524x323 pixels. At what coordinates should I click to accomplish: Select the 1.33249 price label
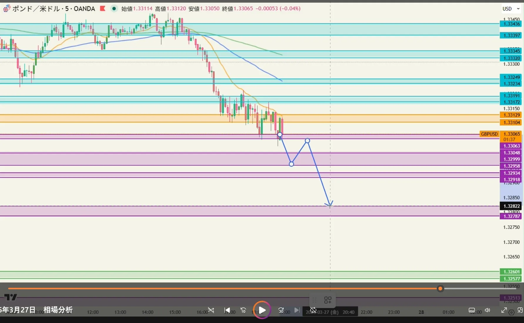click(511, 77)
